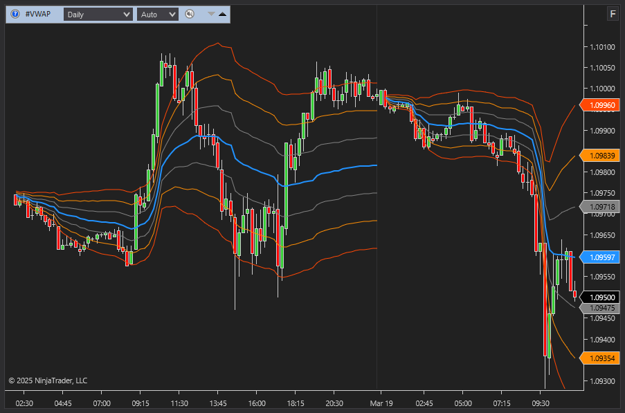The height and width of the screenshot is (413, 625).
Task: Collapse toolbar with black up triangle
Action: [x=222, y=14]
